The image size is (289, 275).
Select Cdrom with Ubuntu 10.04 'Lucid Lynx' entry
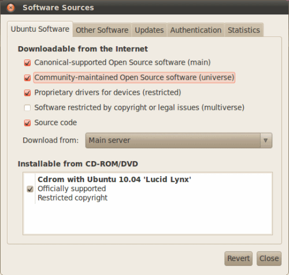[x=147, y=188]
